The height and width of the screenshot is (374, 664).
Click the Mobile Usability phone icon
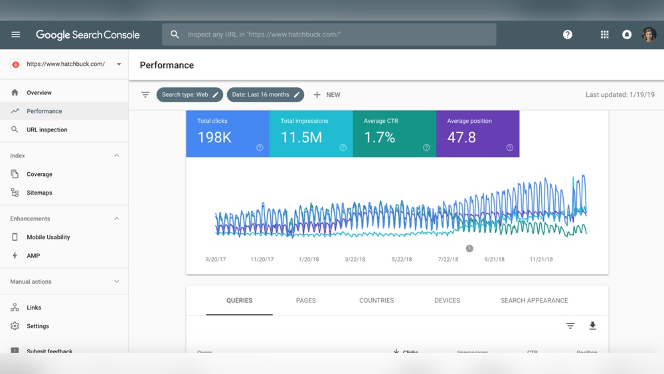tap(15, 237)
